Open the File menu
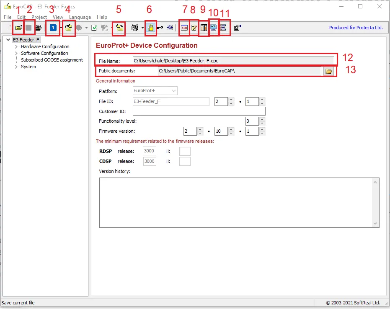The height and width of the screenshot is (309, 390). [8, 17]
